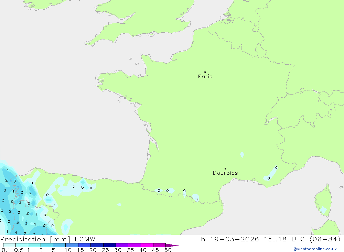Click the 'Th' weekday abbreviation
The height and width of the screenshot is (252, 344).
tap(201, 239)
